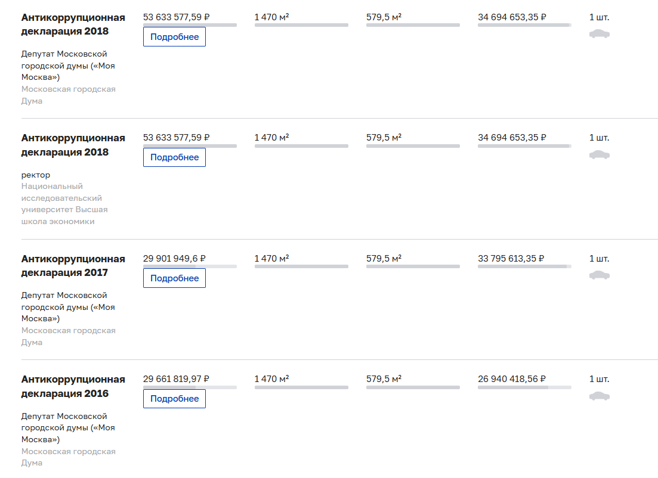This screenshot has height=478, width=658.
Task: Click the income bar under 29 901 949,6 ₽
Action: [190, 266]
